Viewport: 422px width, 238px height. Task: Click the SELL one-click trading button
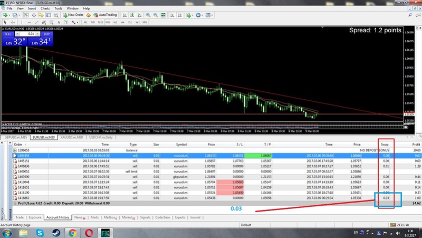(8, 34)
